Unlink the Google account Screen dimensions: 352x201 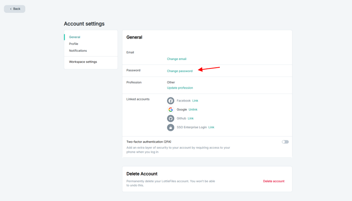click(193, 109)
